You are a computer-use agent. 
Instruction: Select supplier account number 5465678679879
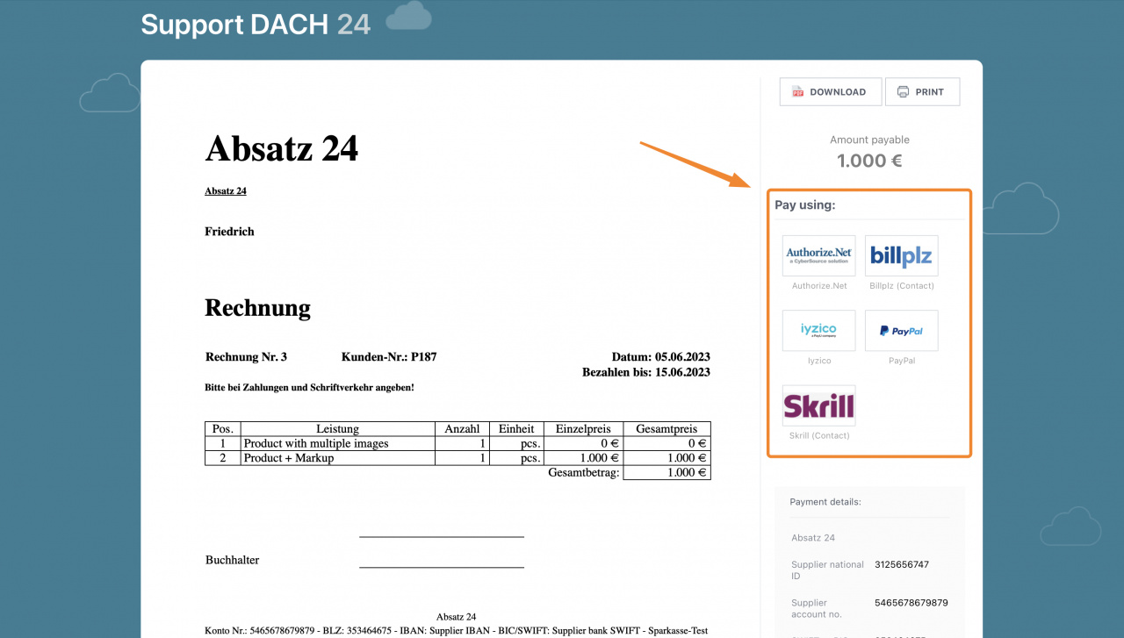(911, 603)
